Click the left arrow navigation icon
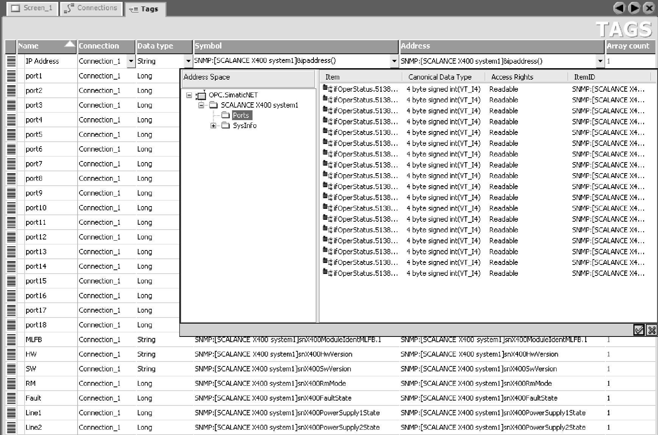Screen dimensions: 658x435 [619, 8]
